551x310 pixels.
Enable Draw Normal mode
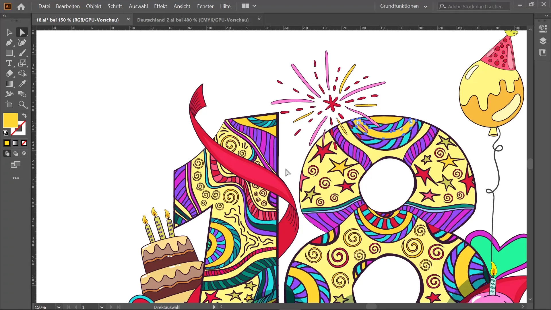(x=7, y=154)
